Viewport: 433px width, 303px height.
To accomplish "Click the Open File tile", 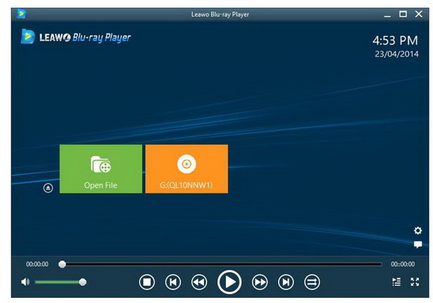I will pos(101,169).
